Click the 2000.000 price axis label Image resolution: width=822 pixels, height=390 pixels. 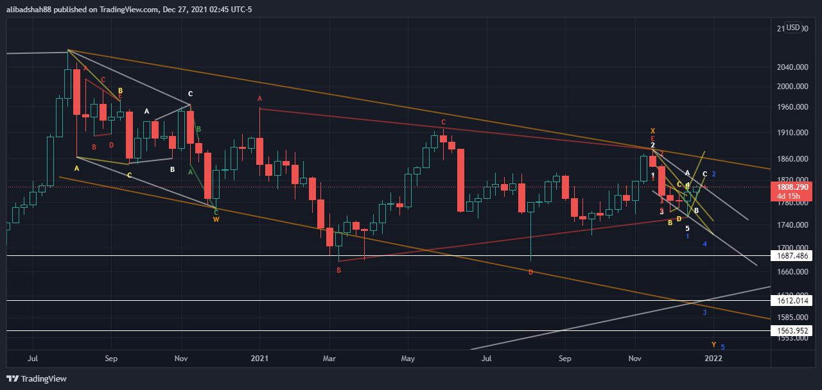coord(792,87)
